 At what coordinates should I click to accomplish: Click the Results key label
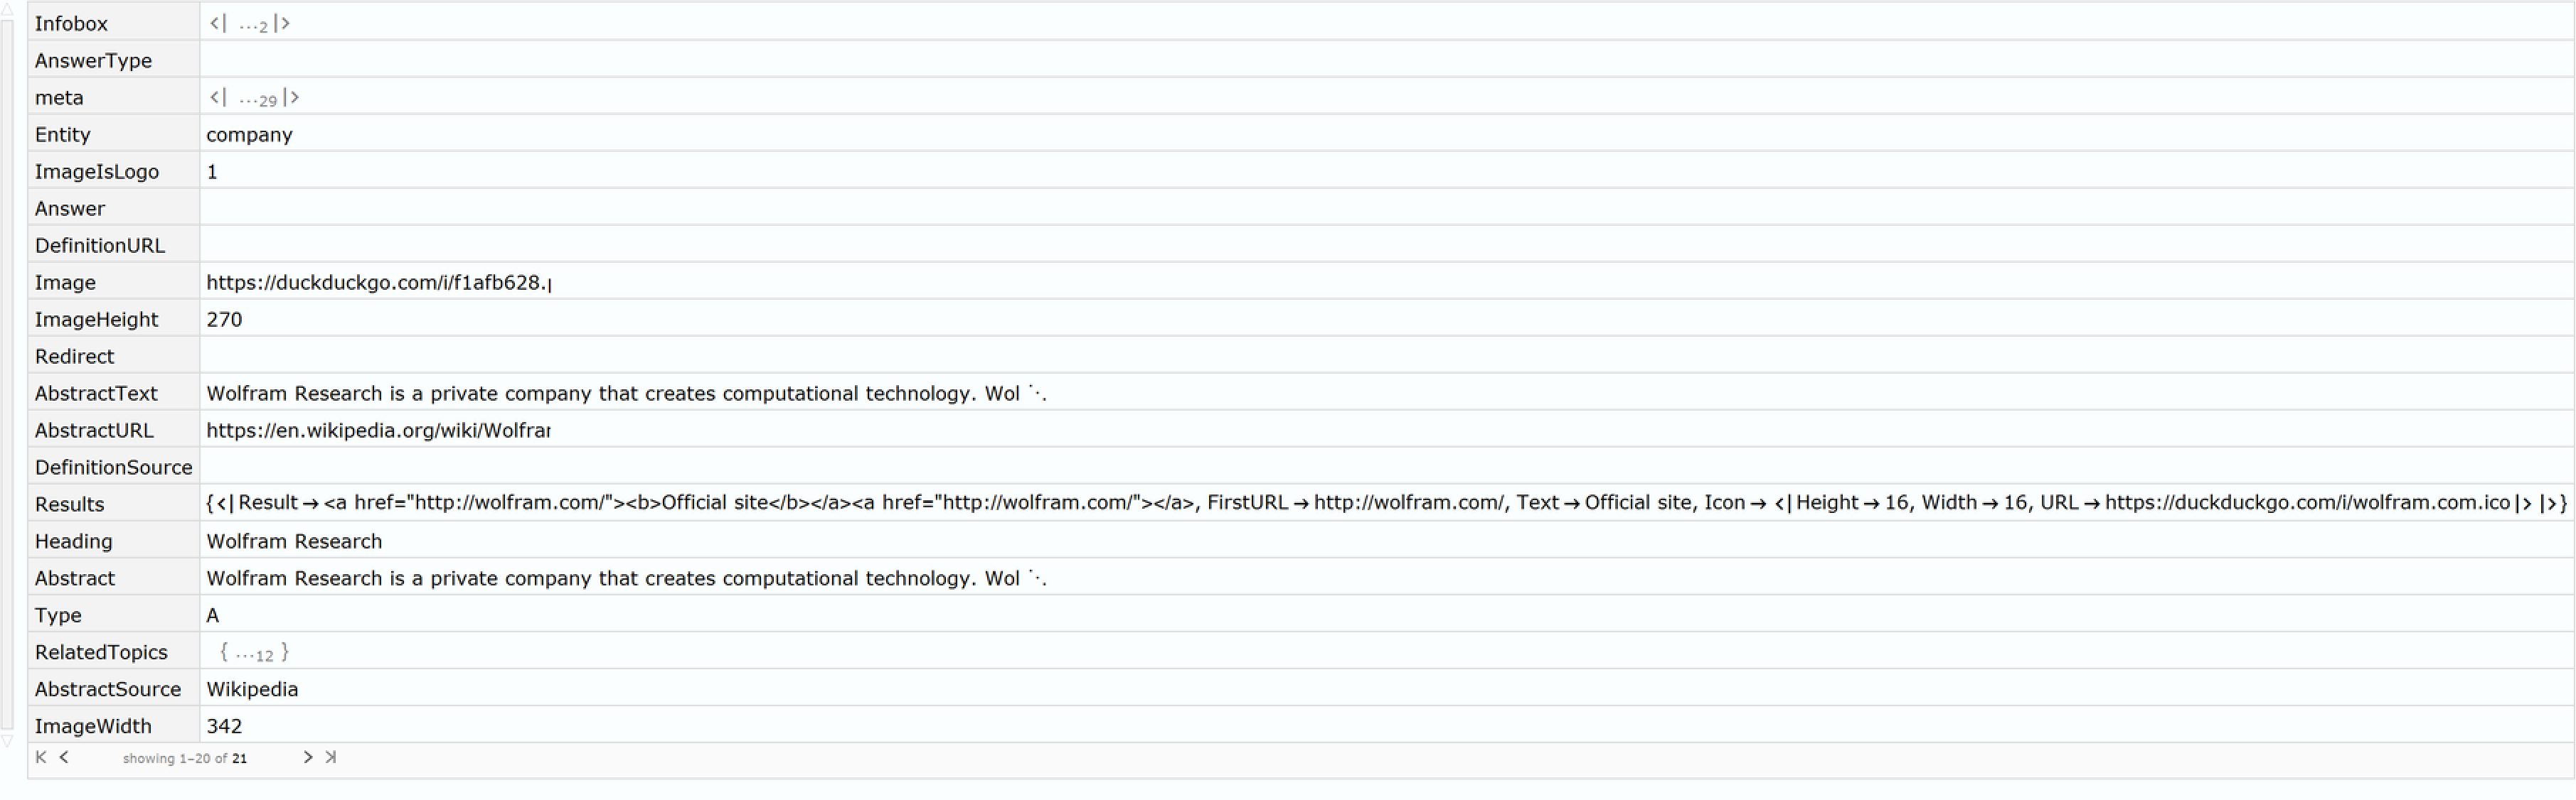69,504
